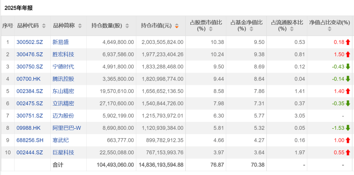Select the 2025年年报 report title
Screen dimensions: 354x175
point(19,8)
